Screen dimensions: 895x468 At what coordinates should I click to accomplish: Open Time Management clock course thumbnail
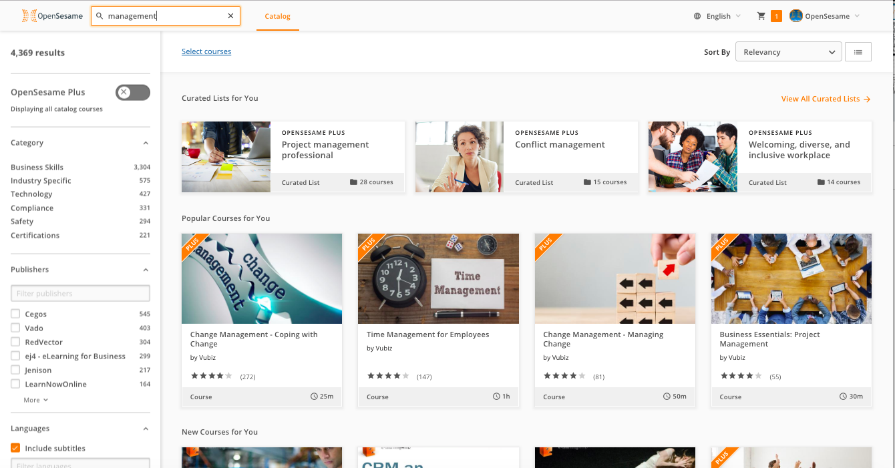(x=438, y=278)
